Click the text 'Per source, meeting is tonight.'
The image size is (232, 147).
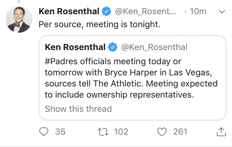pyautogui.click(x=100, y=25)
